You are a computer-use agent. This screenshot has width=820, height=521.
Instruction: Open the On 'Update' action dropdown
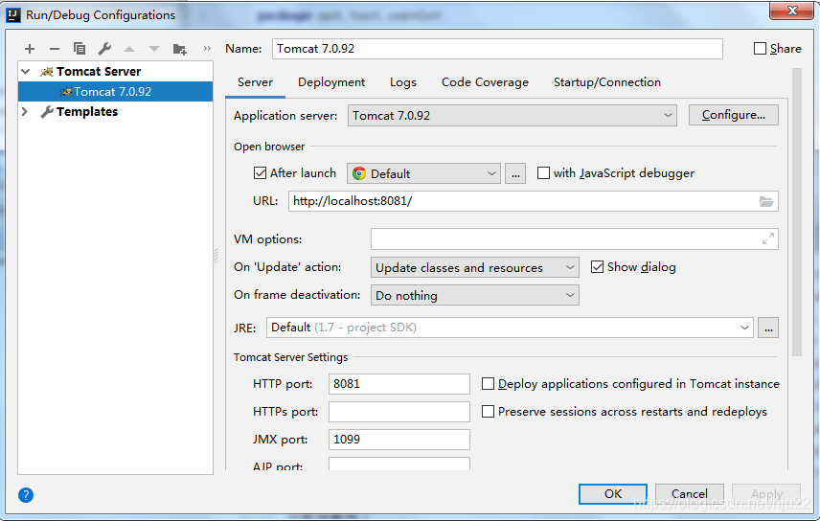point(474,267)
